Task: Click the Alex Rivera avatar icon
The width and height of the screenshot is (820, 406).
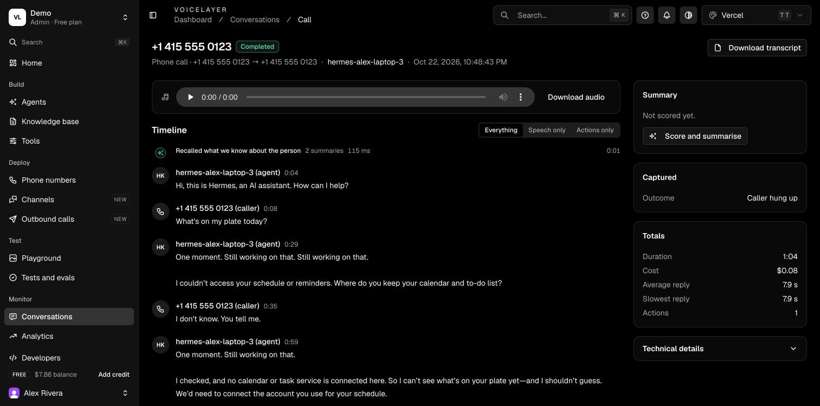Action: (x=14, y=393)
